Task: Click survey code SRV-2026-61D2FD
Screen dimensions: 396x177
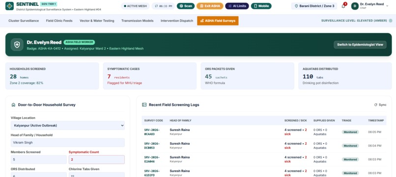Action: click(152, 173)
